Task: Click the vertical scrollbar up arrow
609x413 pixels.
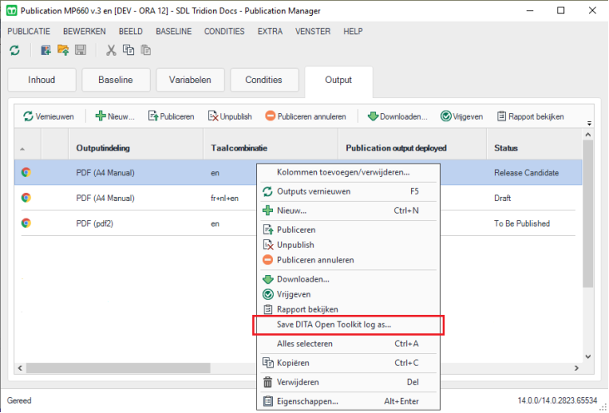Action: [x=588, y=135]
